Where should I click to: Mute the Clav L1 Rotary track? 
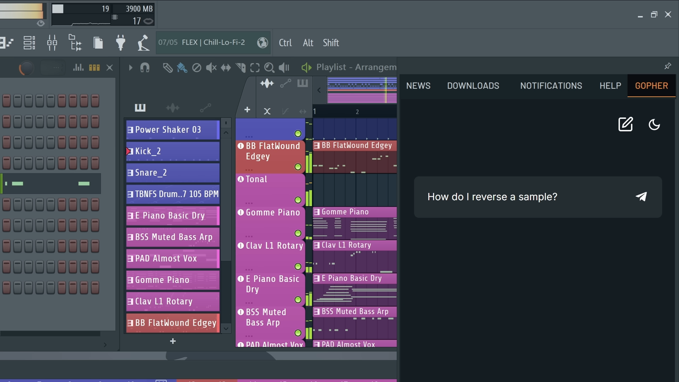click(298, 267)
